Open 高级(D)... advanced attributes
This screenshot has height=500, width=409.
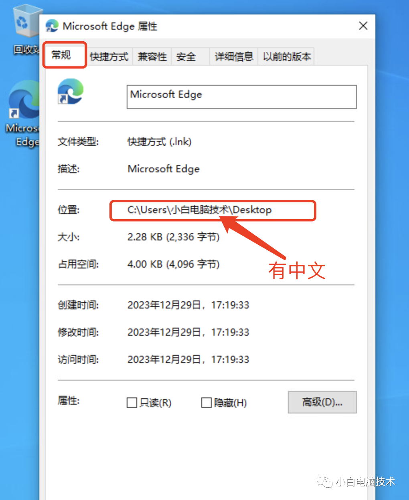tap(322, 402)
